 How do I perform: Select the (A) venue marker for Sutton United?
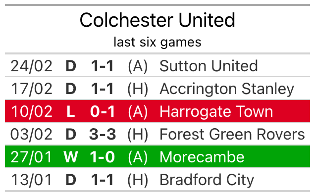[x=138, y=66]
